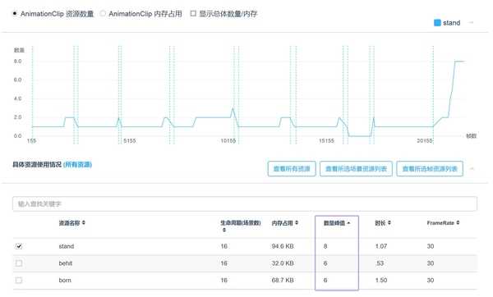
Task: Click the 32.0 KB memory cell
Action: pos(283,263)
